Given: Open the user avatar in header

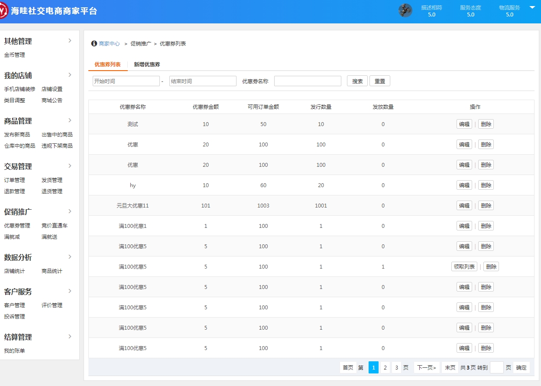Looking at the screenshot, I should click(x=405, y=10).
